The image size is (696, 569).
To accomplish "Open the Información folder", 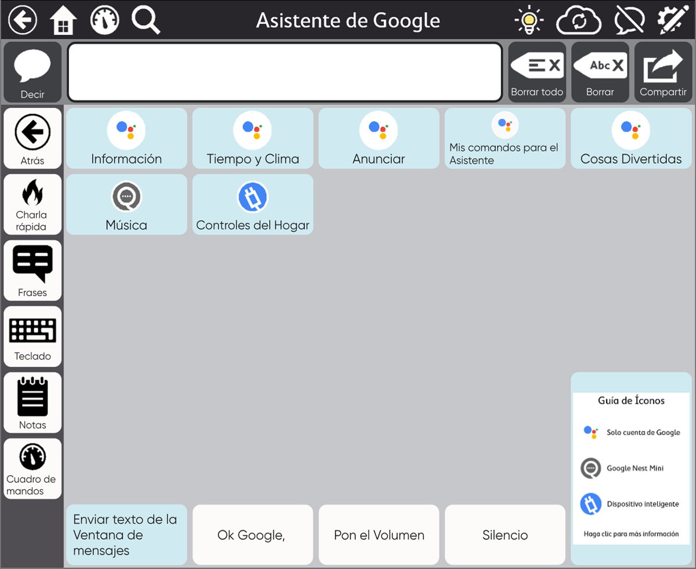I will (x=126, y=138).
